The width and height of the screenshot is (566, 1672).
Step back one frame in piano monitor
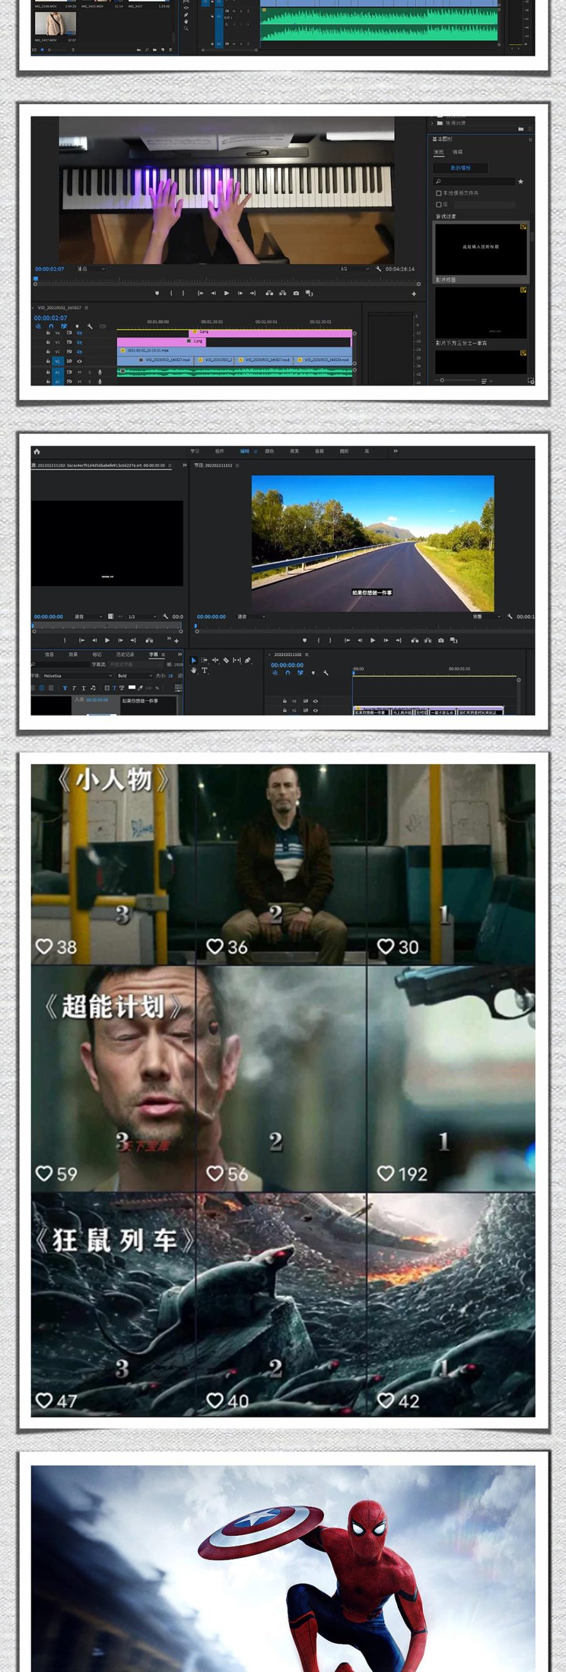click(x=213, y=293)
